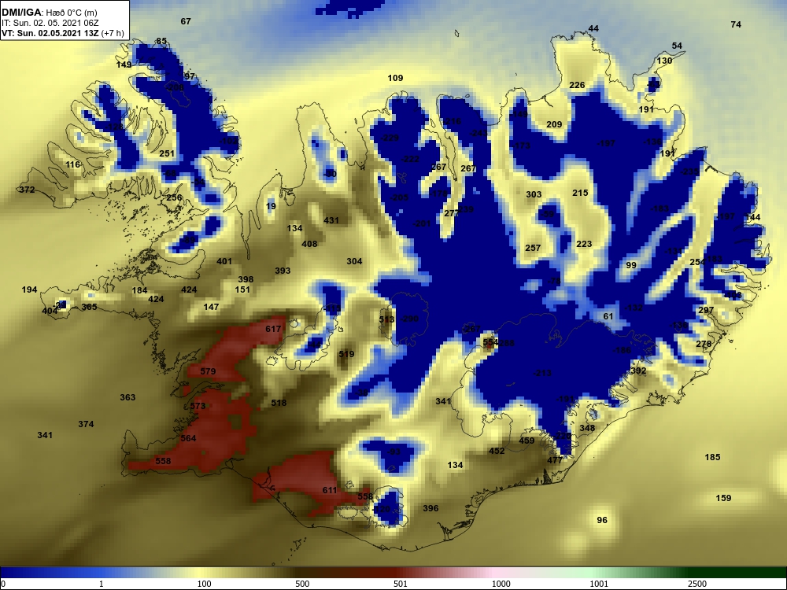Click the map value 159

pyautogui.click(x=724, y=498)
